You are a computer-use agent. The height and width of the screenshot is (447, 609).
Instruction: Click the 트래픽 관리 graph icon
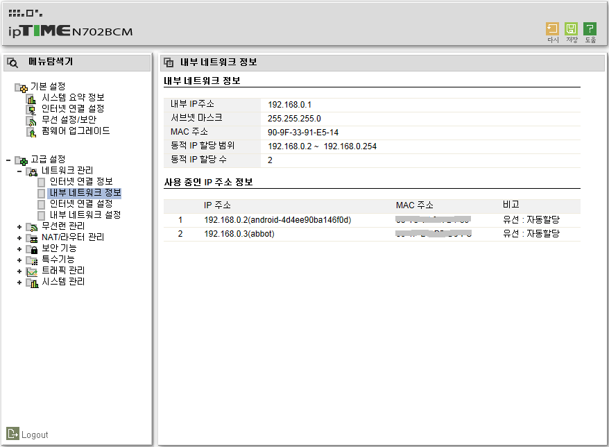[x=32, y=271]
